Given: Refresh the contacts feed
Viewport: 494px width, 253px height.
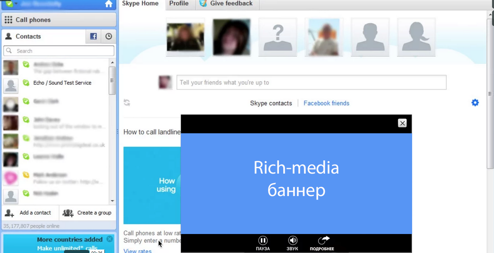Looking at the screenshot, I should pyautogui.click(x=127, y=103).
